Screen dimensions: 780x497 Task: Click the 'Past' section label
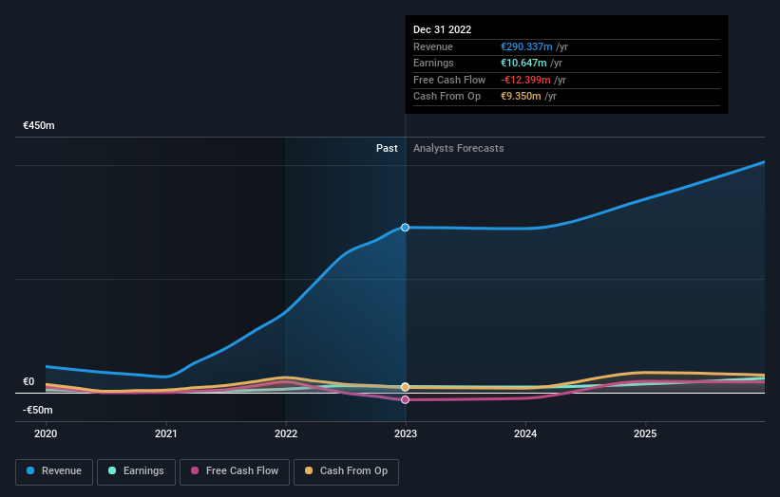pos(387,149)
